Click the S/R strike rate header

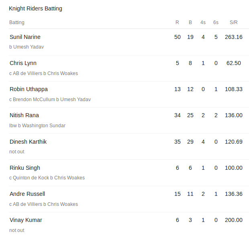[234, 22]
